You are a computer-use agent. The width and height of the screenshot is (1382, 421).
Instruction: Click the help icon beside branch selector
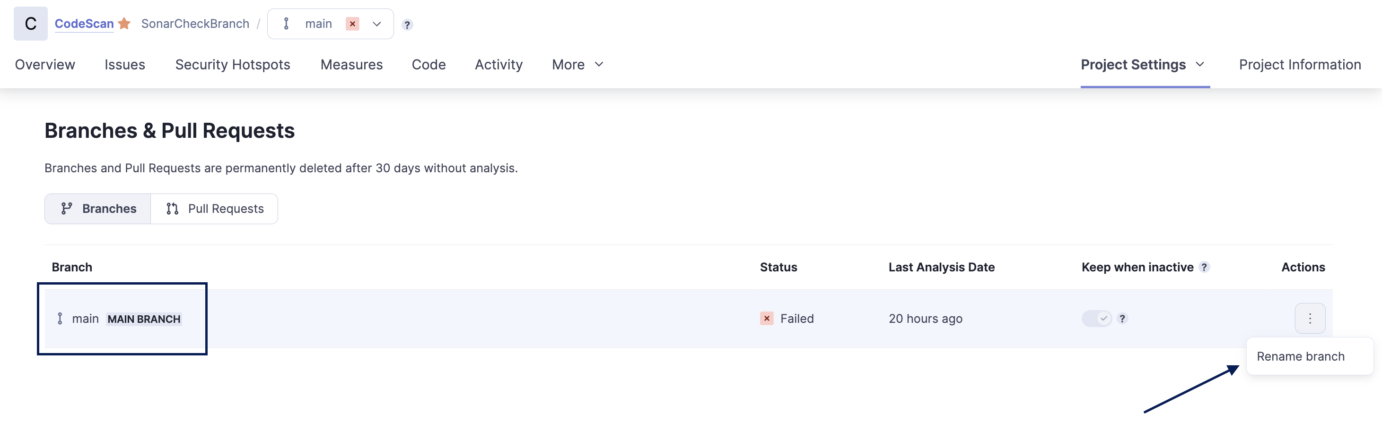[x=407, y=25]
